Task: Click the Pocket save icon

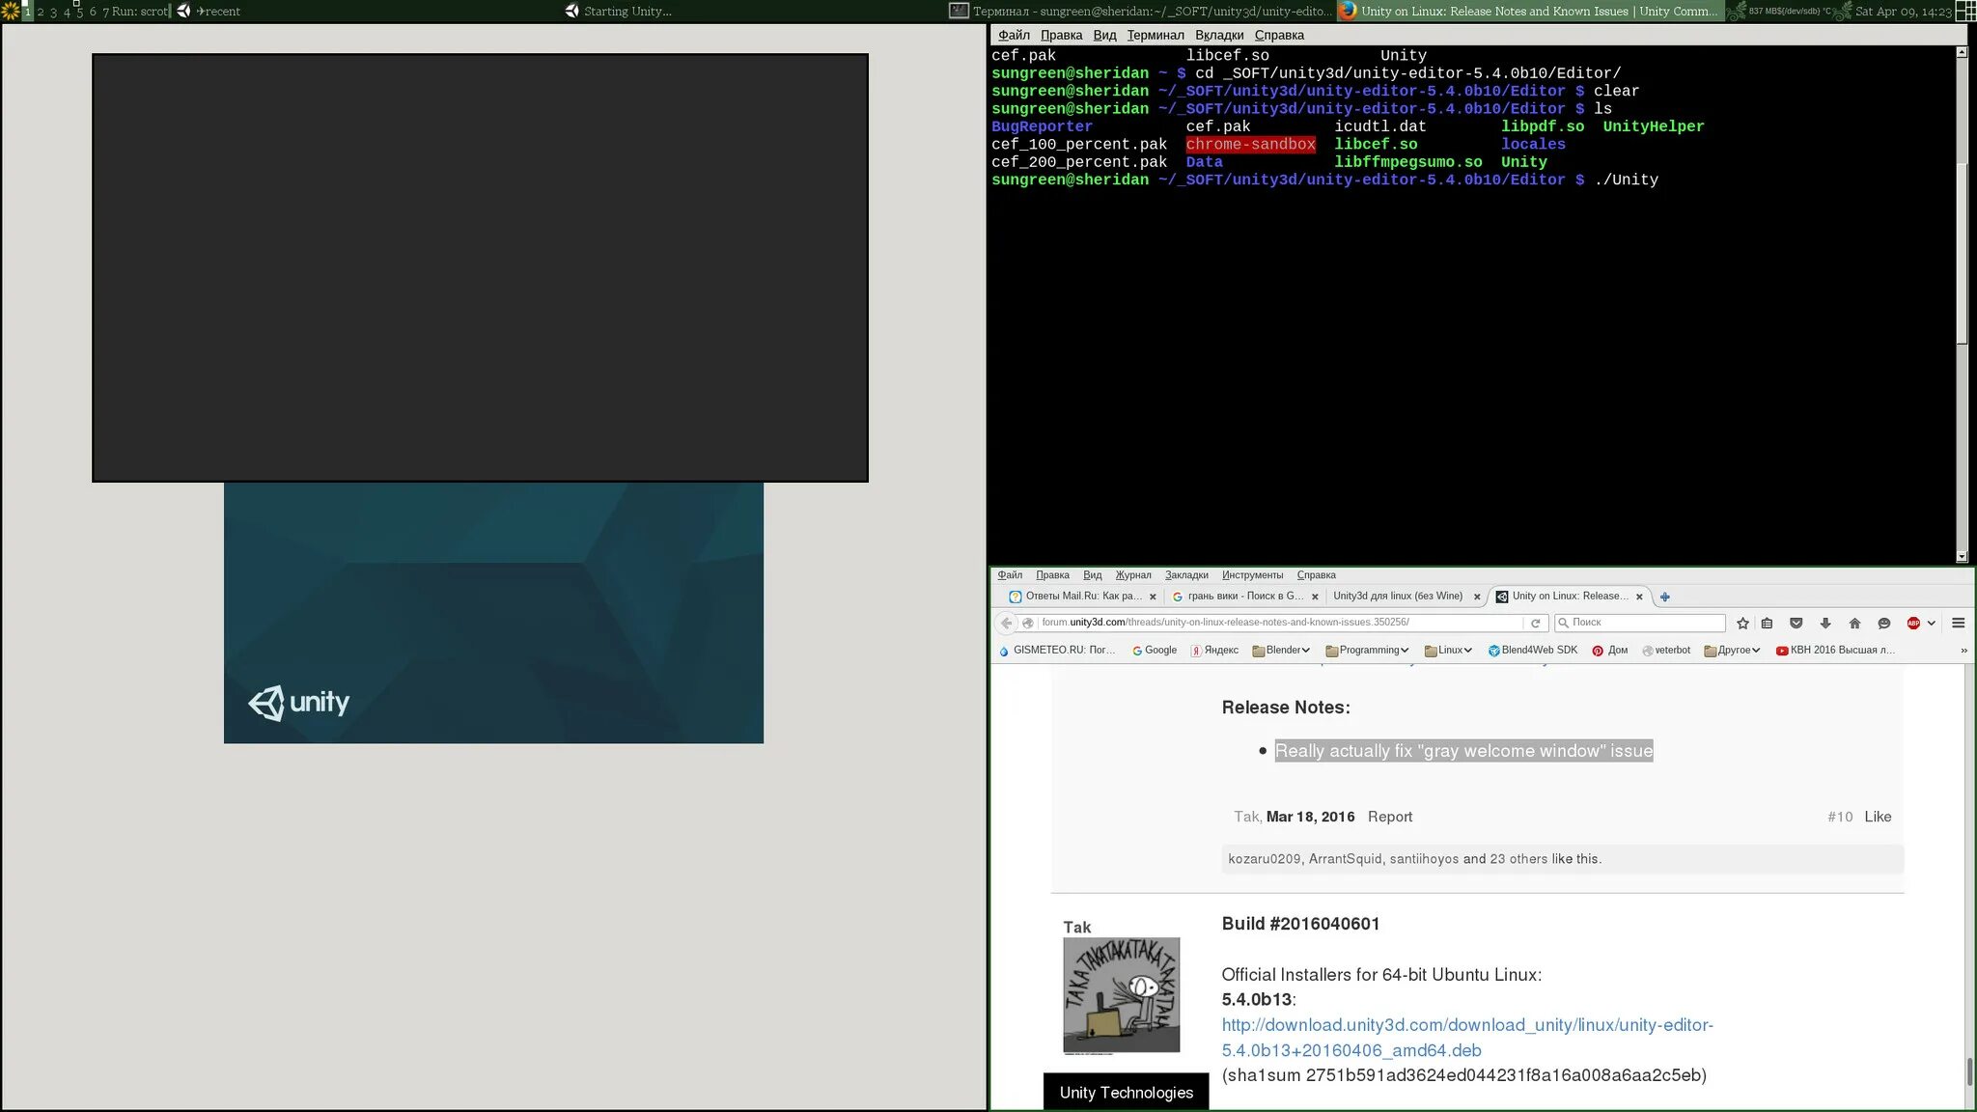Action: (x=1796, y=624)
